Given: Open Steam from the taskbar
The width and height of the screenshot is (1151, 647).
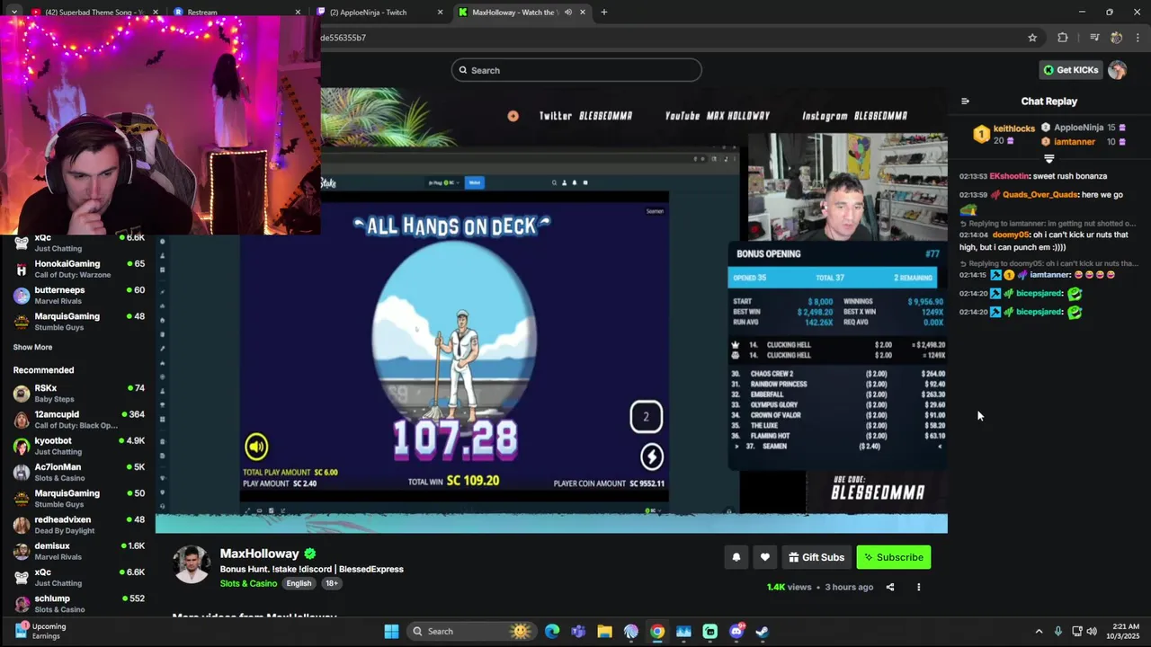Looking at the screenshot, I should (x=763, y=631).
